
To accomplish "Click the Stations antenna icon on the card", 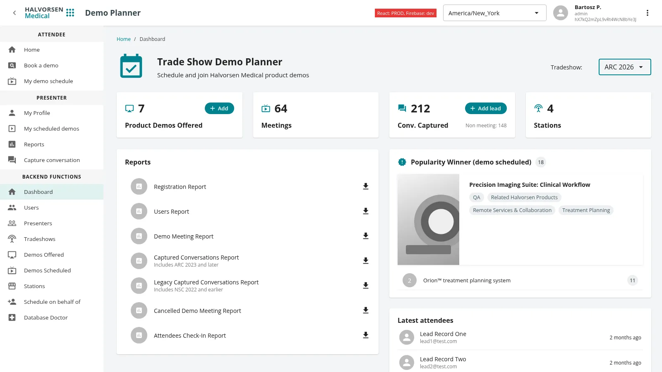I will [538, 108].
